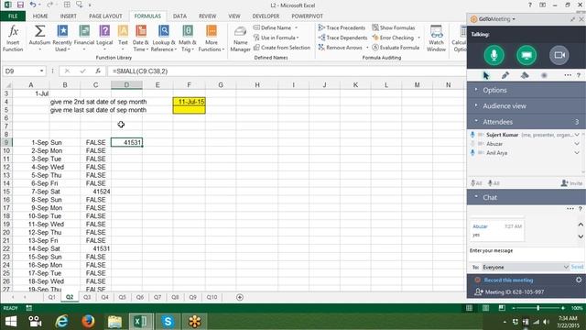Viewport: 586px width, 330px height.
Task: Open Firefox from the Windows taskbar
Action: 88,321
